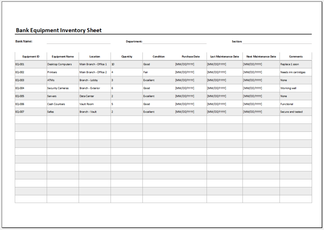Select the 'Bank Equipment Inventory Sheet' title

pos(59,30)
